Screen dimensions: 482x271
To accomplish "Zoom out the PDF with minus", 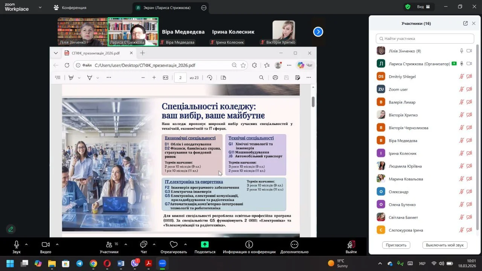I will (143, 78).
